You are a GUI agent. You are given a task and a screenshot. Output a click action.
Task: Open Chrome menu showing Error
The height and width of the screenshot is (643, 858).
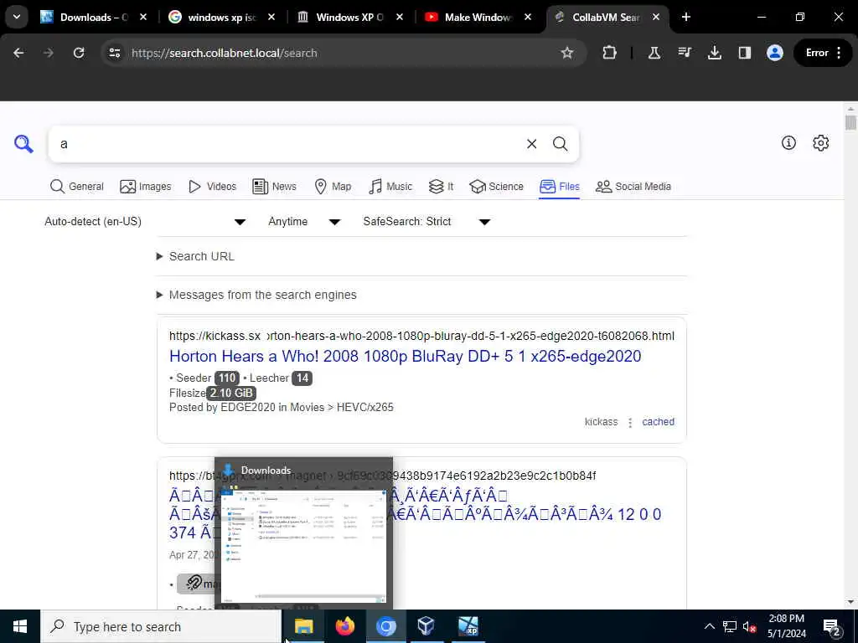click(823, 53)
